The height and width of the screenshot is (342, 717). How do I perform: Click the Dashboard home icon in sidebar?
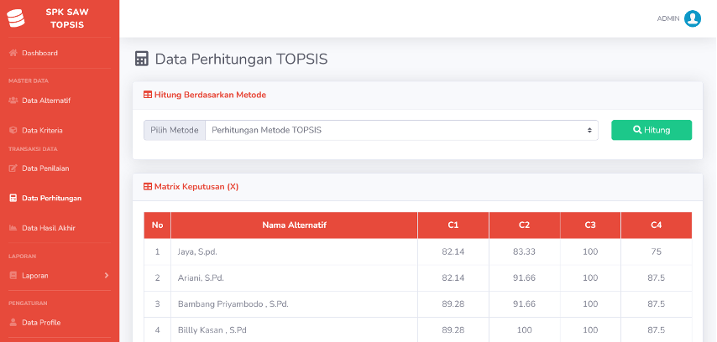tap(13, 53)
